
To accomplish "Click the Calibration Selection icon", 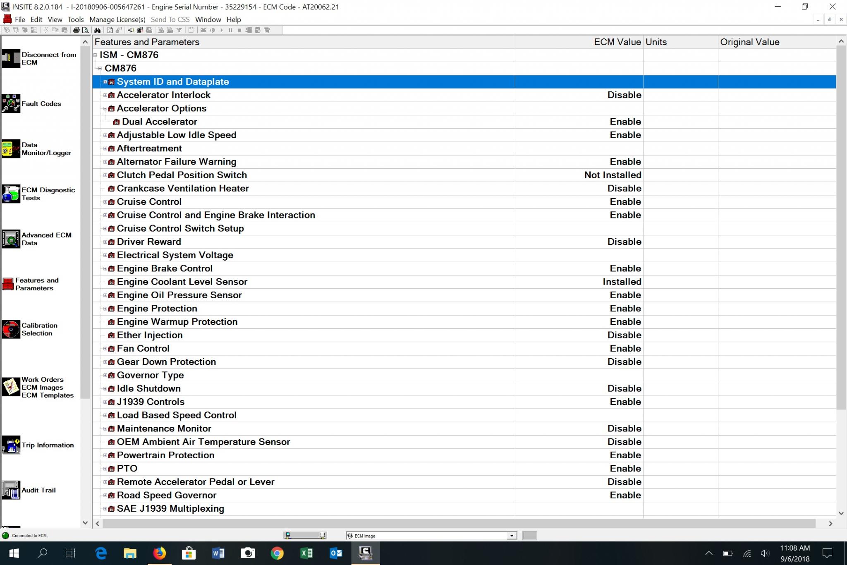I will click(x=11, y=329).
